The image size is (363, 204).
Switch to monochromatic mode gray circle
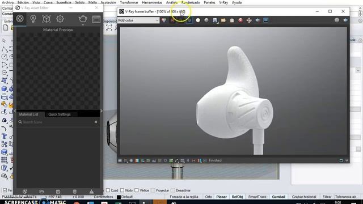pyautogui.click(x=206, y=20)
